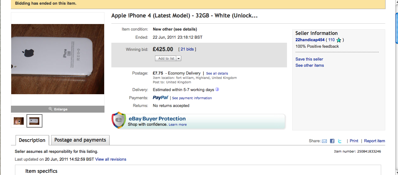
Task: Share this listing via email icon
Action: (324, 141)
